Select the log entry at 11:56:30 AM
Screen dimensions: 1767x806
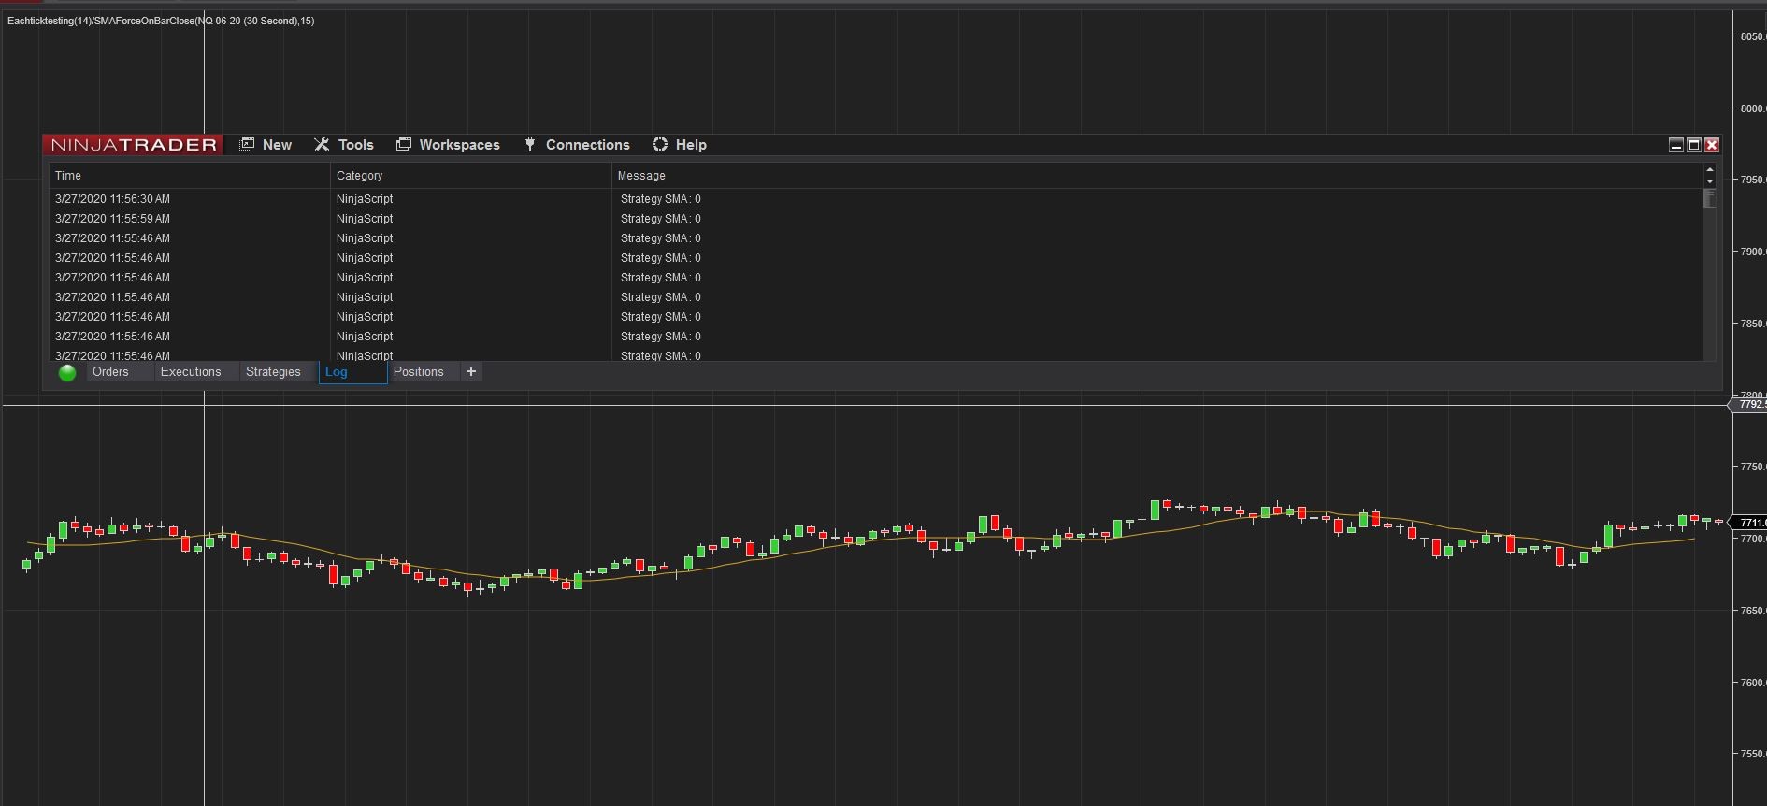pyautogui.click(x=877, y=199)
